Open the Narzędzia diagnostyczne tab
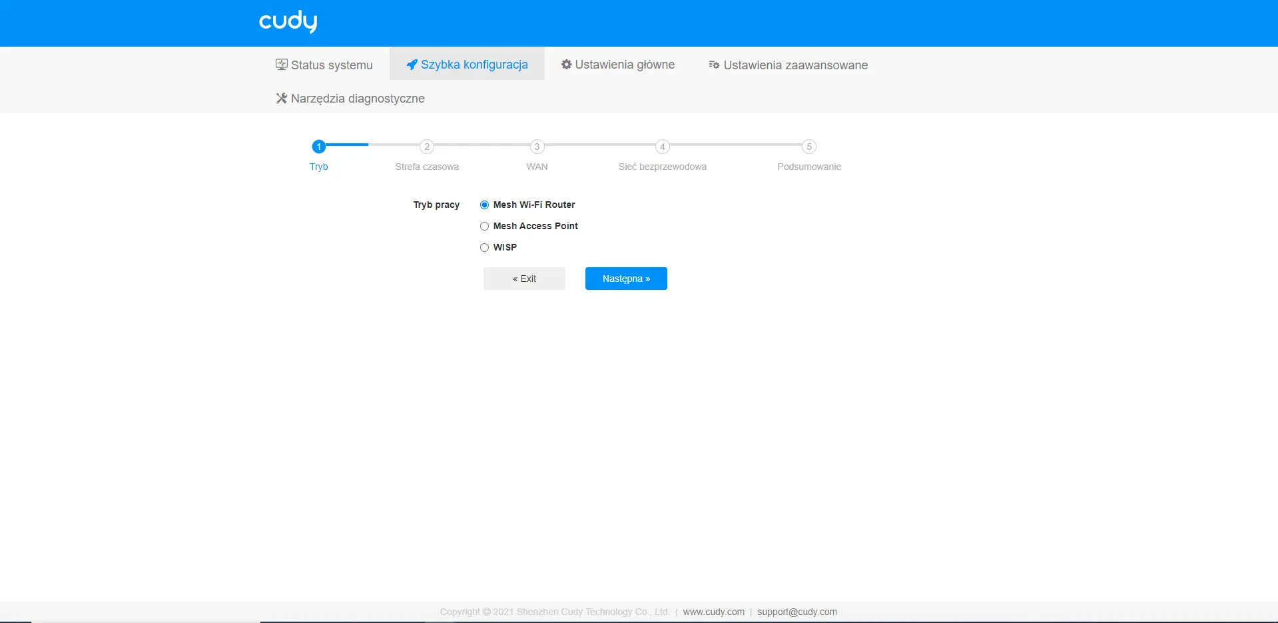The height and width of the screenshot is (623, 1278). (357, 99)
